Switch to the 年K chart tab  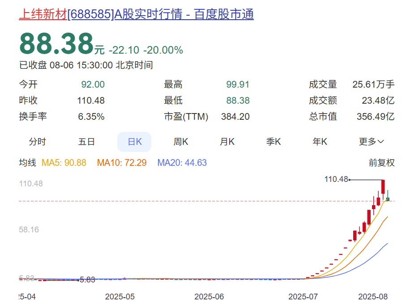click(x=320, y=142)
